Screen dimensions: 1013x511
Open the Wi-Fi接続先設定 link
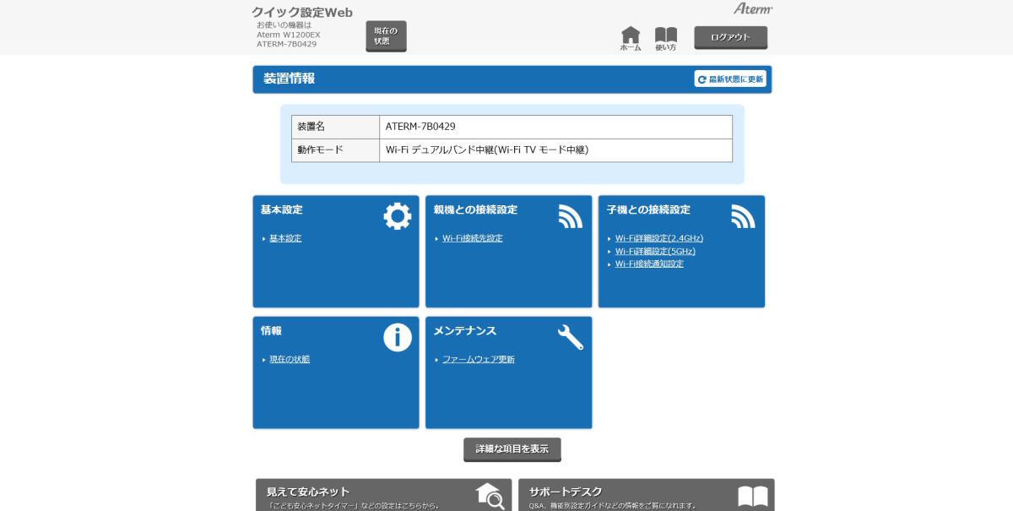(x=470, y=238)
